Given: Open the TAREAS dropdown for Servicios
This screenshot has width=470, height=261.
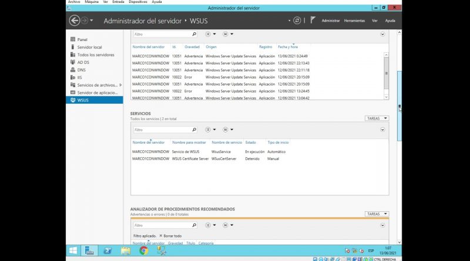Looking at the screenshot, I should (377, 118).
